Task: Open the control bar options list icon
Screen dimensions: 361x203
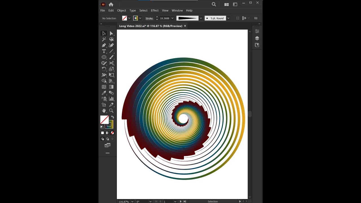Action: coord(256,18)
